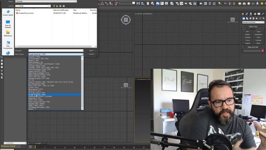Image resolution: width=266 pixels, height=150 pixels.
Task: Select the Lights category icon
Action: 250,18
